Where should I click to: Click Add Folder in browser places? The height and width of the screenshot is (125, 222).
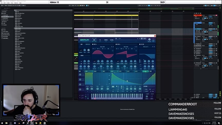click(6, 38)
